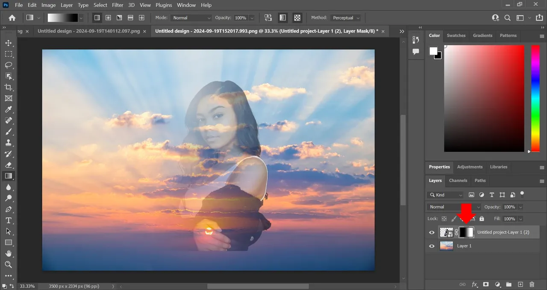Activate the Zoom tool

(8, 265)
